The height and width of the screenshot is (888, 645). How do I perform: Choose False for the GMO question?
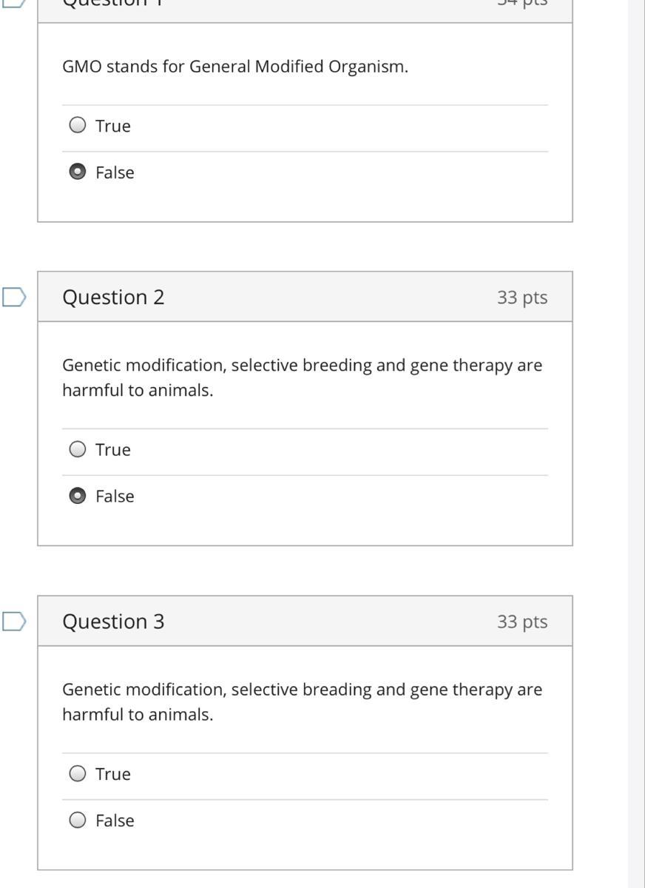click(x=78, y=172)
